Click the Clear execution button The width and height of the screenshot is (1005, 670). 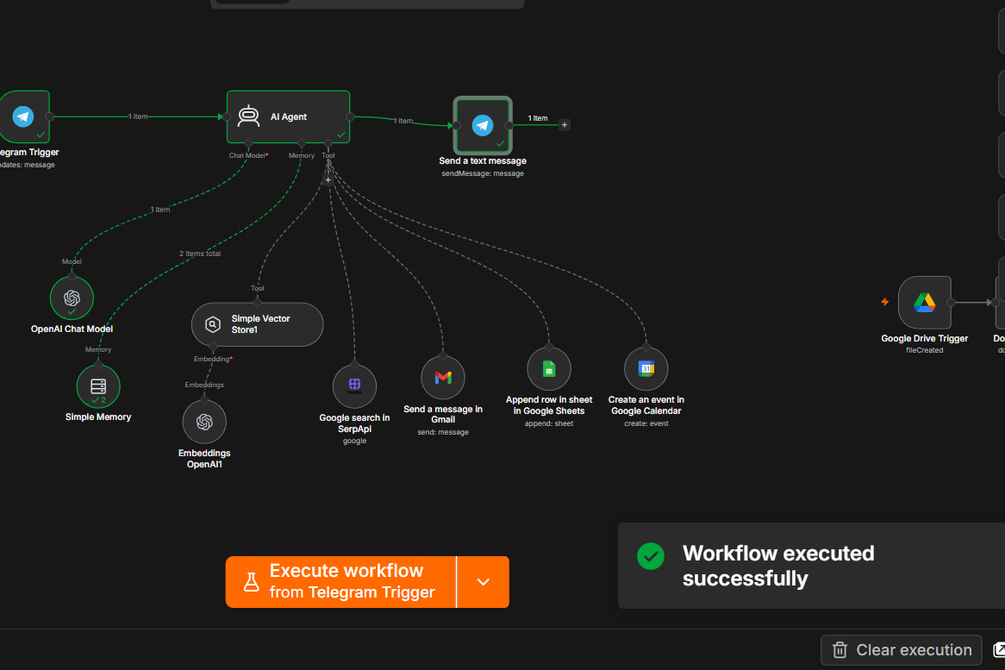click(x=902, y=650)
